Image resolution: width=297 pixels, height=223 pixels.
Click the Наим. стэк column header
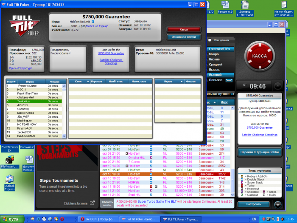(140, 82)
